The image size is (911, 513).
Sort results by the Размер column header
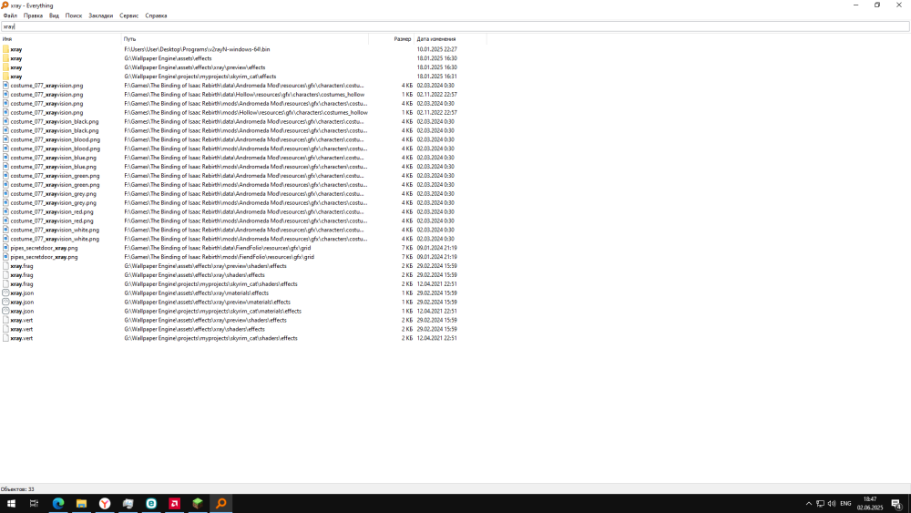coord(391,39)
